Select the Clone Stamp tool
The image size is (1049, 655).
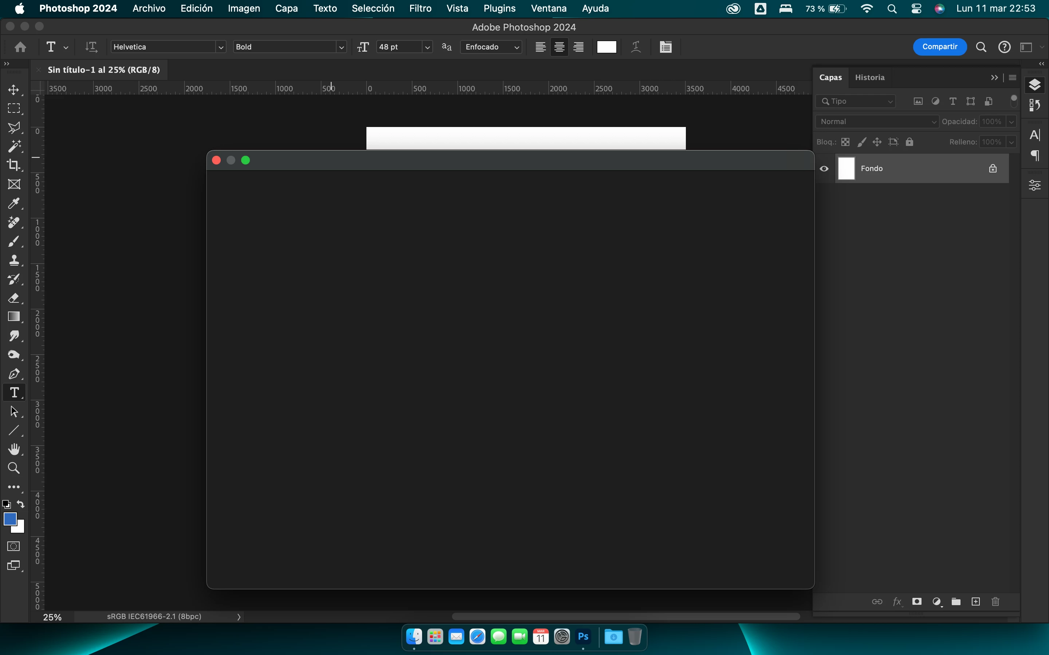[14, 260]
